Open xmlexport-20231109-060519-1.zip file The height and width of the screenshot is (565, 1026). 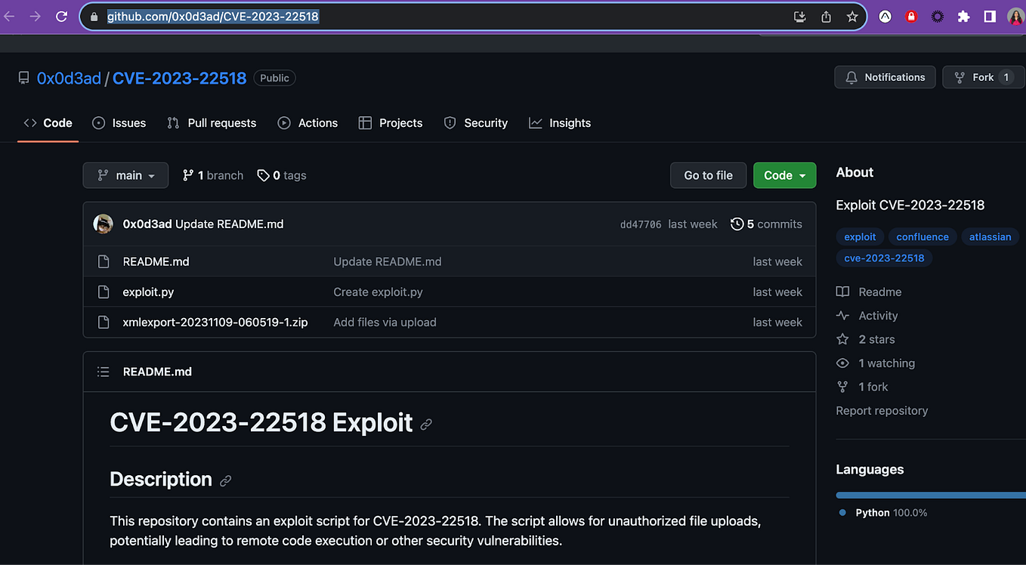tap(215, 322)
